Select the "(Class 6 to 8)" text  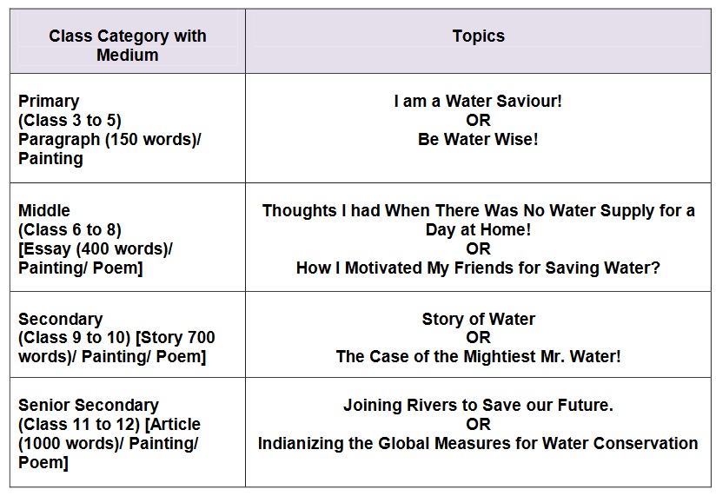[x=70, y=230]
